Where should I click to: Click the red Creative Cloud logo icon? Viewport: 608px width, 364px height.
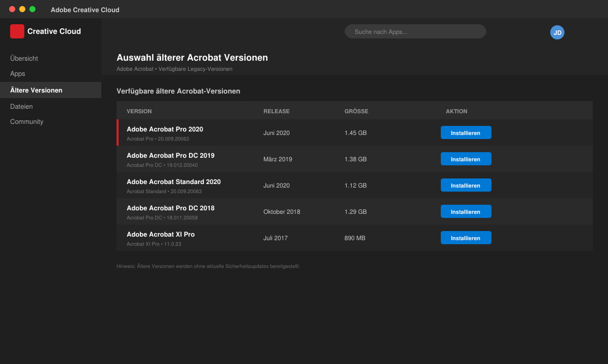(17, 31)
